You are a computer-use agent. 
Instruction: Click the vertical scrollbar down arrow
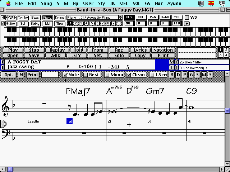click(x=227, y=164)
